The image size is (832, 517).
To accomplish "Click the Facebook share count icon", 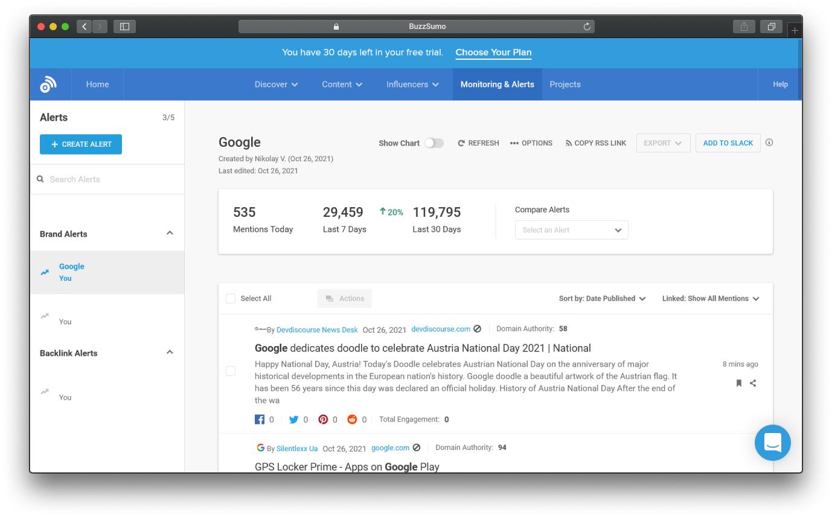I will coord(260,419).
